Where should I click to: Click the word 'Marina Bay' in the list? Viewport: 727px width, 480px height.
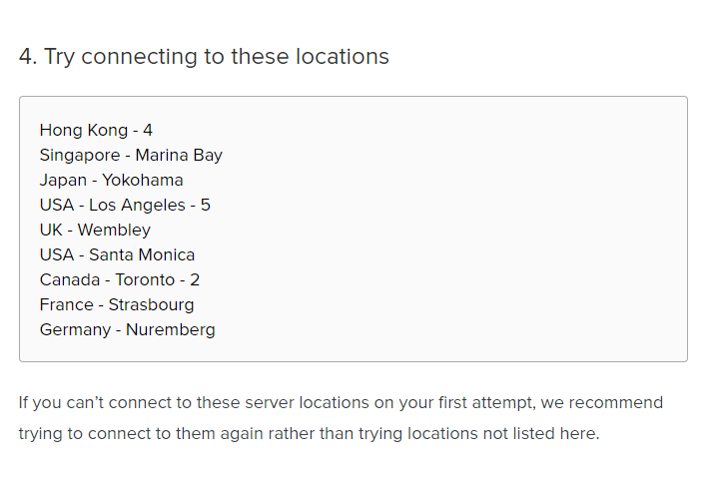pos(179,156)
